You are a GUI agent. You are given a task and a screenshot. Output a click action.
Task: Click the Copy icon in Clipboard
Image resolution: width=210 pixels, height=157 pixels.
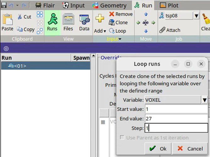coord(20,29)
